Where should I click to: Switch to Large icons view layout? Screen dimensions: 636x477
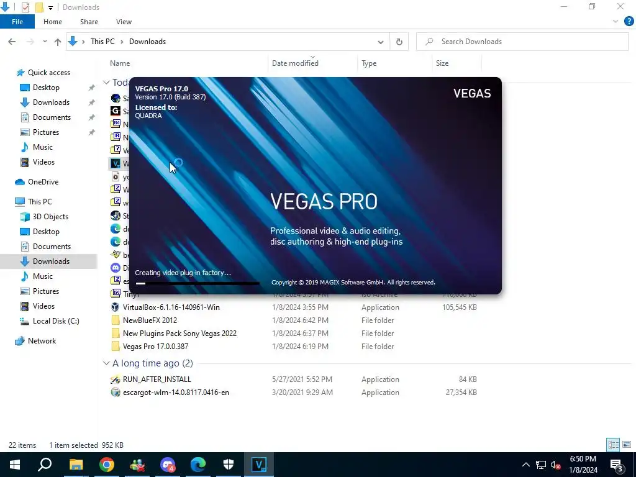[627, 445]
